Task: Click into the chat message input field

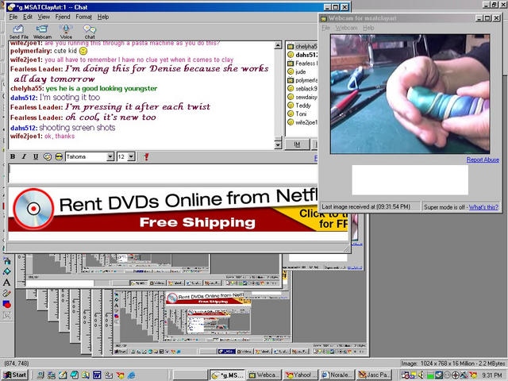Action: (x=163, y=174)
